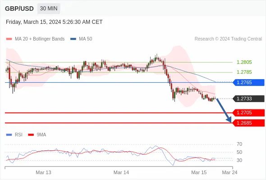Select the RSI legend label
This screenshot has width=266, height=180.
[18, 135]
